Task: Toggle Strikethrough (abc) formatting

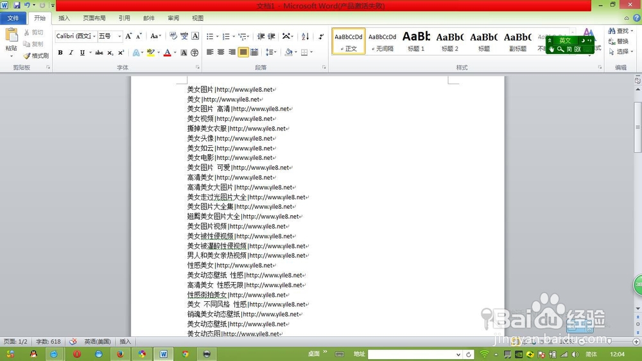Action: coord(99,53)
